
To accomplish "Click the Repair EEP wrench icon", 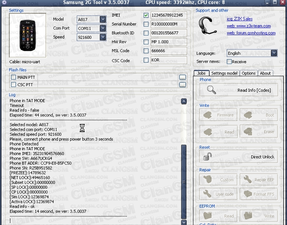I will pyautogui.click(x=247, y=179).
